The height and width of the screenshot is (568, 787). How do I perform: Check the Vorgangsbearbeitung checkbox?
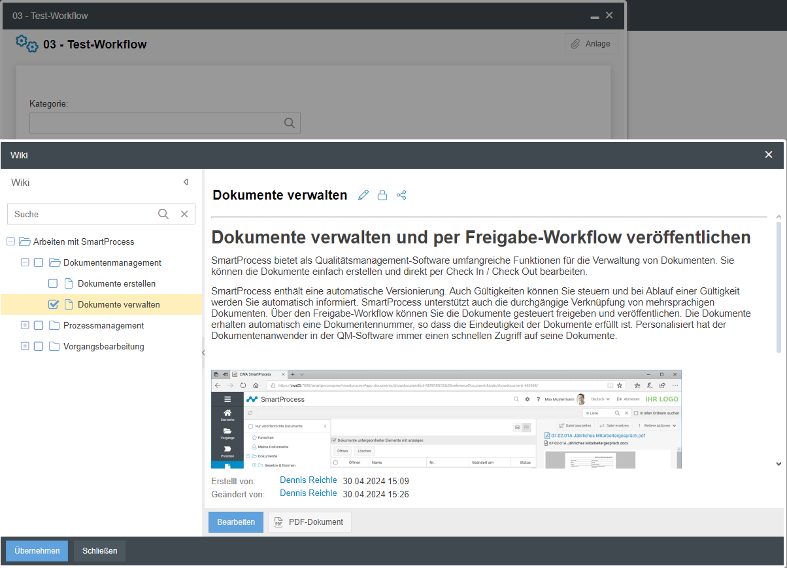(39, 346)
